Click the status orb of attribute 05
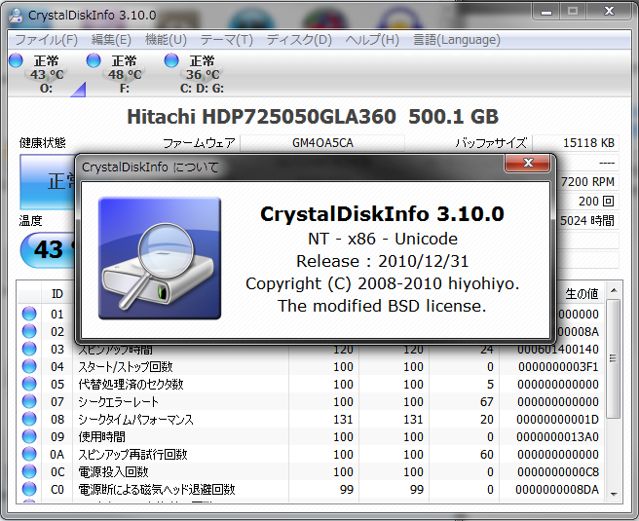The height and width of the screenshot is (521, 639). 29,384
